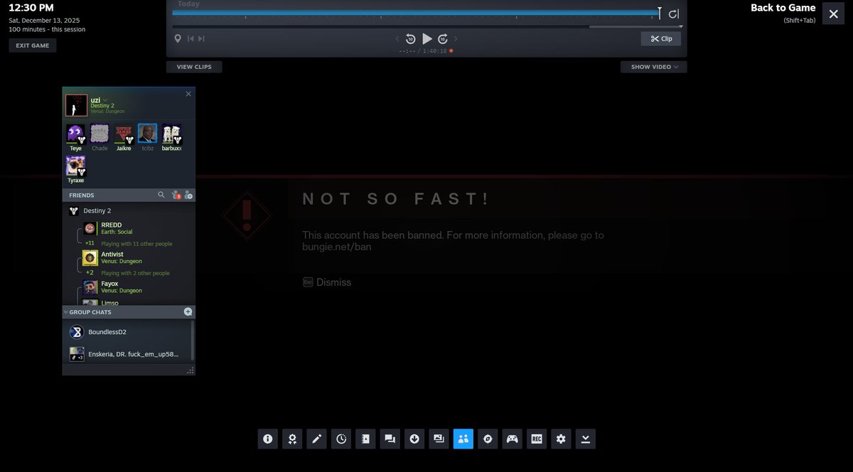Image resolution: width=853 pixels, height=472 pixels.
Task: Open the BoundlessD2 group chat
Action: pos(127,332)
